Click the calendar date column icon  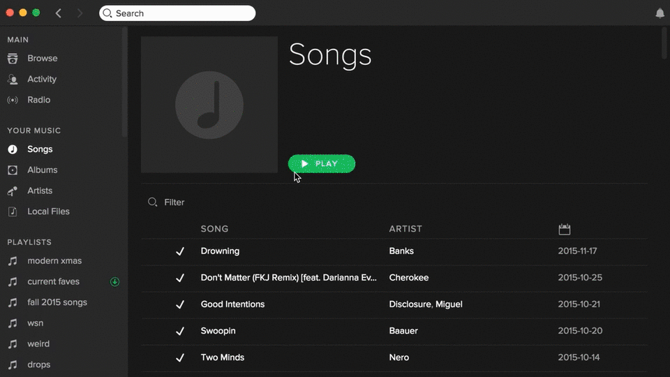565,229
